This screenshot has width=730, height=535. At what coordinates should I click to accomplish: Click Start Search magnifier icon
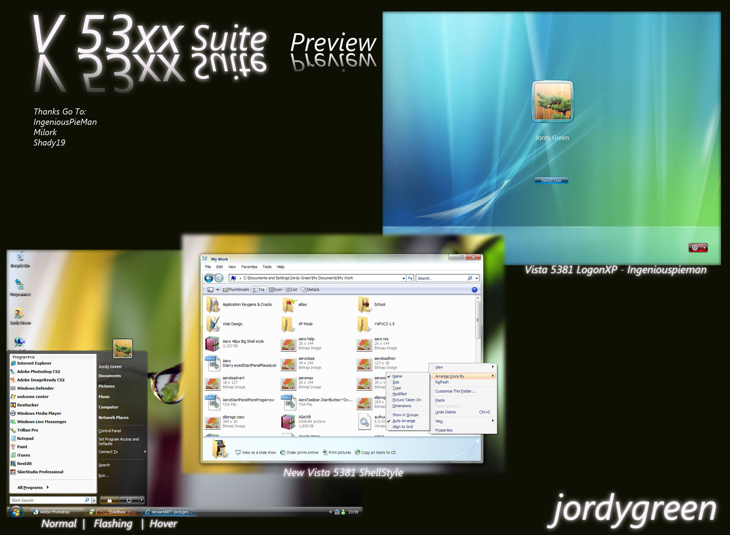tap(87, 500)
